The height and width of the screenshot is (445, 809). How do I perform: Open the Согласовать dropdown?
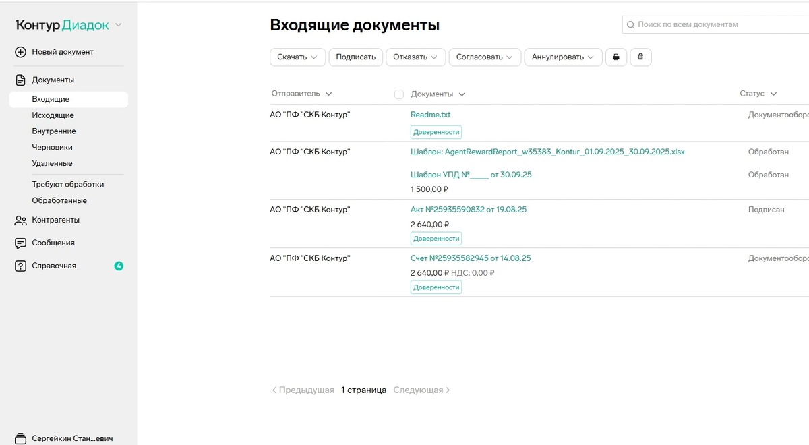(x=485, y=57)
